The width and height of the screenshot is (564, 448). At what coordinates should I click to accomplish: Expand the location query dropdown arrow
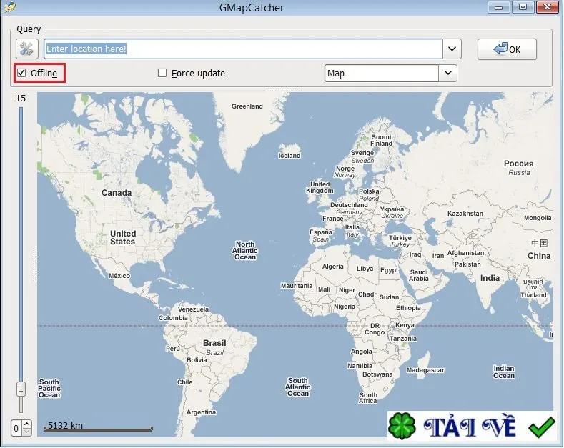tap(452, 49)
